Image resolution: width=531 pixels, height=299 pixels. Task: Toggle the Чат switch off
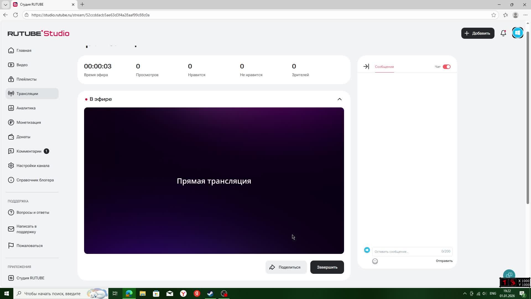pyautogui.click(x=446, y=66)
